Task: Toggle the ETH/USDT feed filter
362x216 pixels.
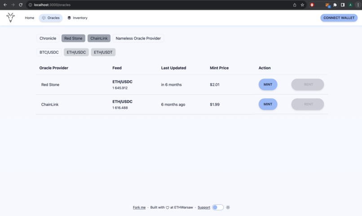Action: pos(103,52)
